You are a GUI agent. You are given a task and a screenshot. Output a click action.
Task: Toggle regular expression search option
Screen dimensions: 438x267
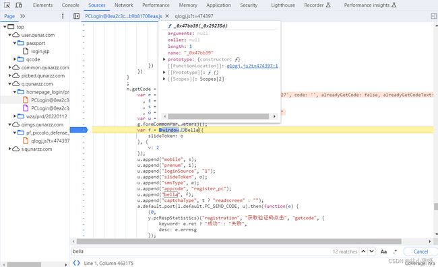point(395,252)
